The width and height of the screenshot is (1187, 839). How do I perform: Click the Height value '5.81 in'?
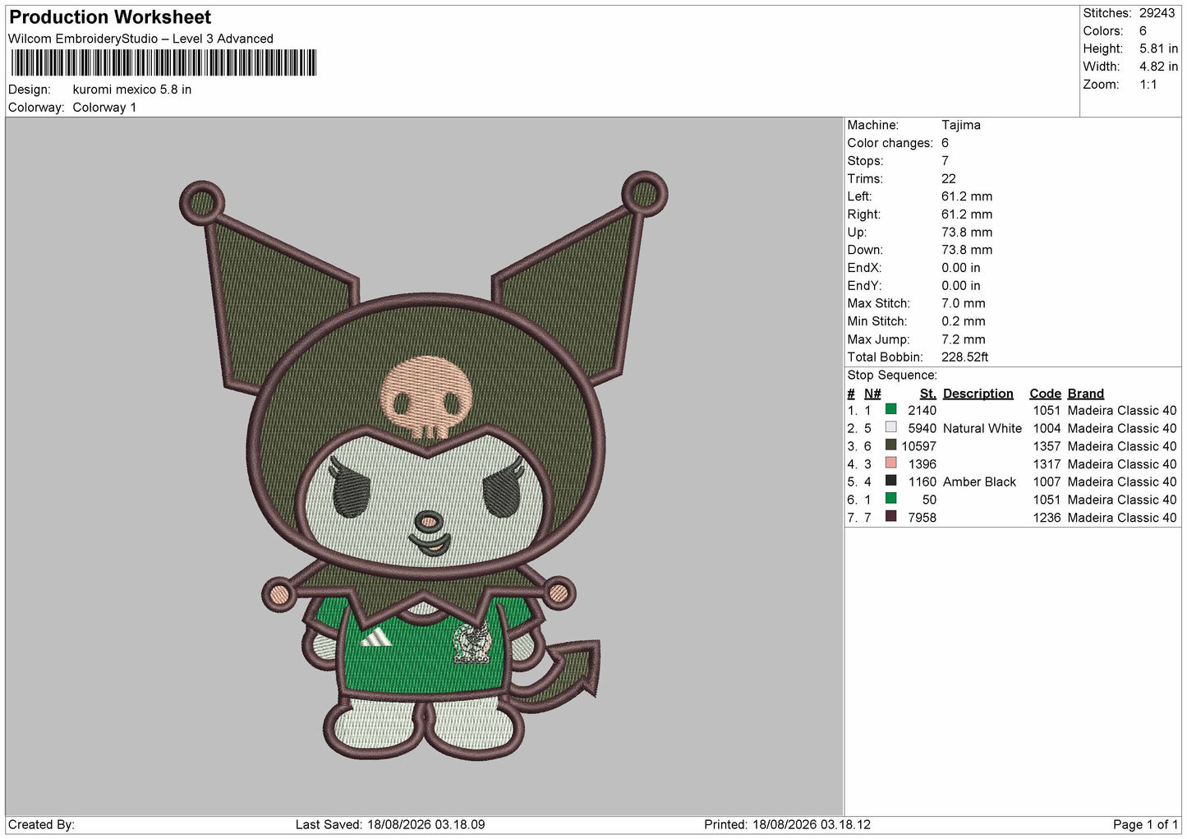[x=1158, y=49]
